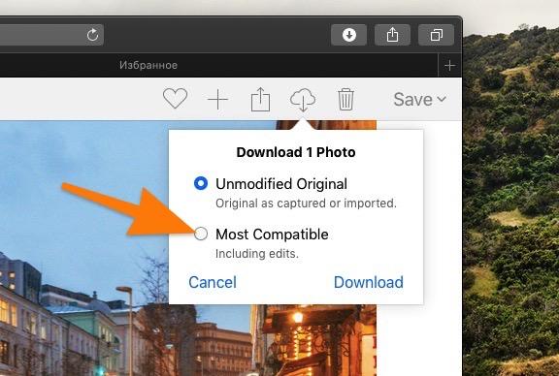Click the Safari reload page icon
The height and width of the screenshot is (376, 559).
click(93, 35)
